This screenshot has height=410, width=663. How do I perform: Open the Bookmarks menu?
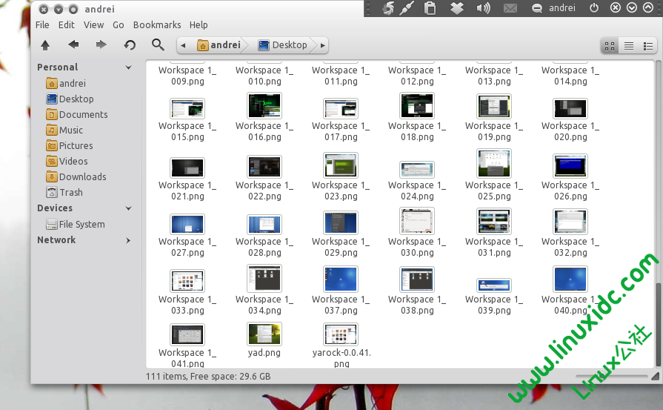(x=156, y=24)
